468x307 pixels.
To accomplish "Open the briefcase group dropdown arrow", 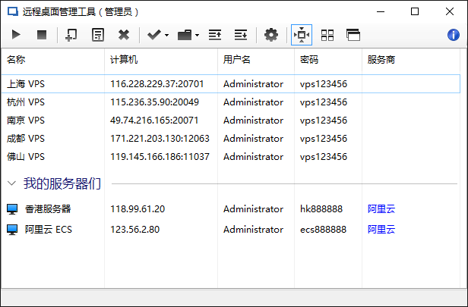I will click(x=198, y=36).
